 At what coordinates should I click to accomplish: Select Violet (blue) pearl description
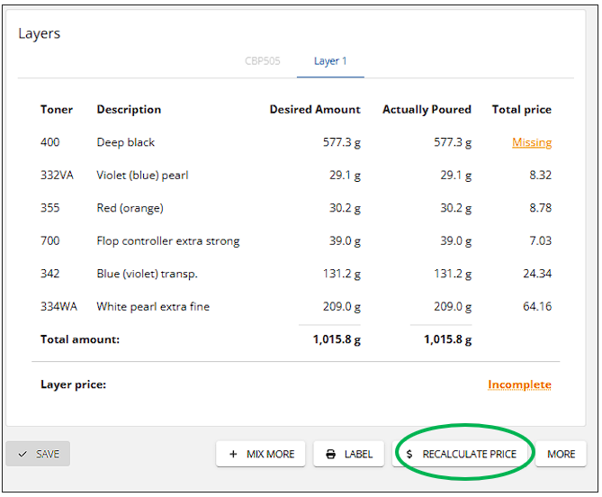click(x=142, y=176)
